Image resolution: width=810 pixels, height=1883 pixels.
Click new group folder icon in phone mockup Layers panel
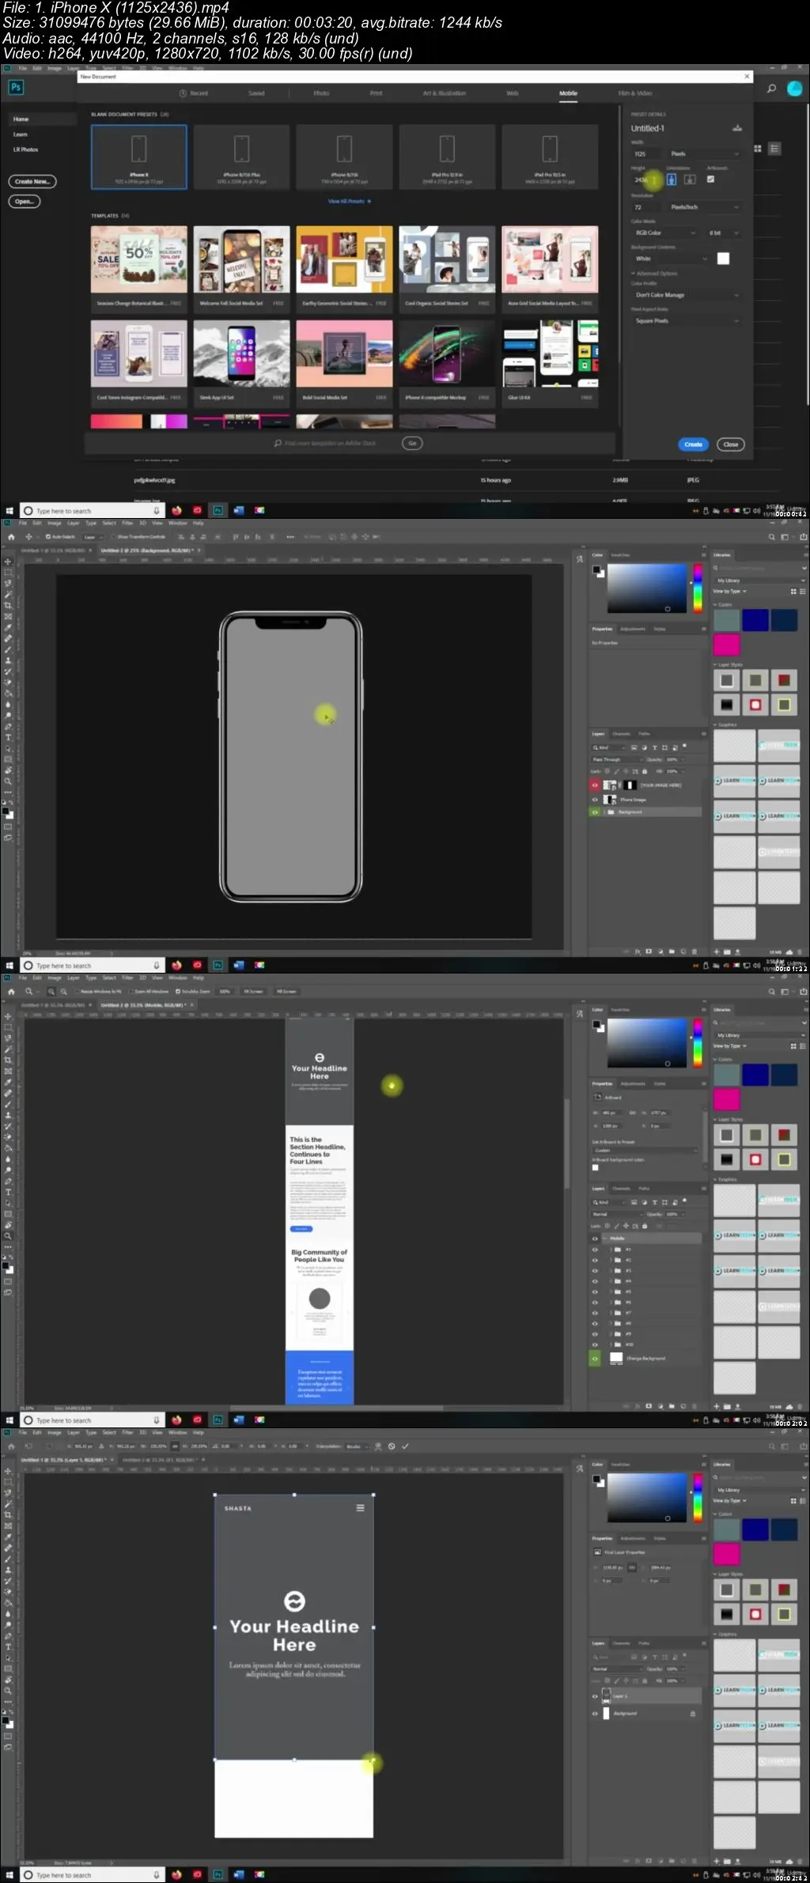tap(672, 951)
